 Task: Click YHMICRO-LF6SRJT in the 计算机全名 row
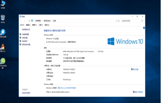point(69,73)
